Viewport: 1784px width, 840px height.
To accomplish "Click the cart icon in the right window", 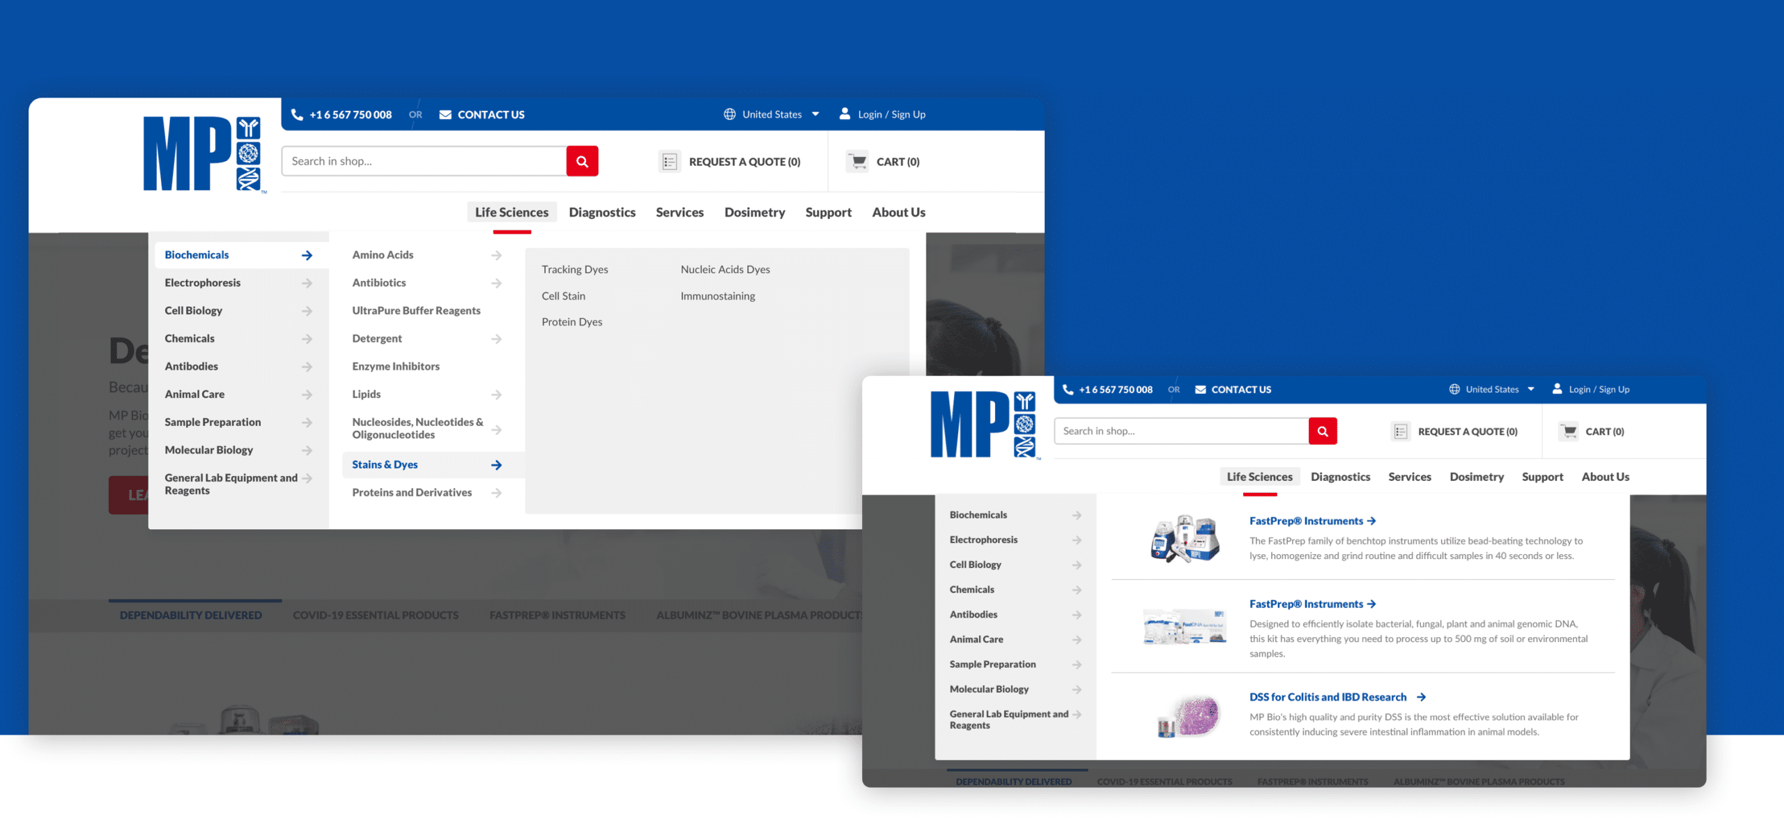I will click(x=1569, y=432).
